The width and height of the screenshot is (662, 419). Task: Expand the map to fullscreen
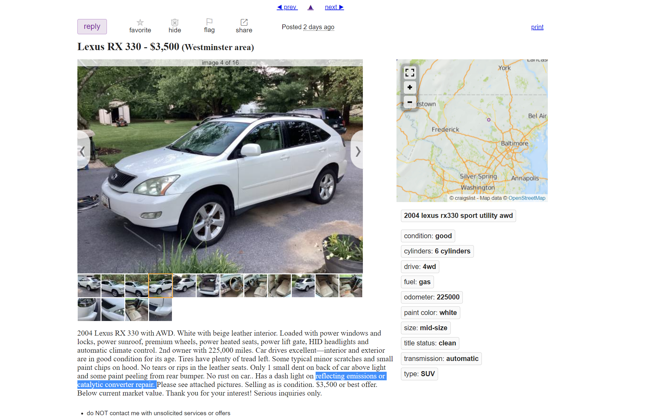pos(410,73)
